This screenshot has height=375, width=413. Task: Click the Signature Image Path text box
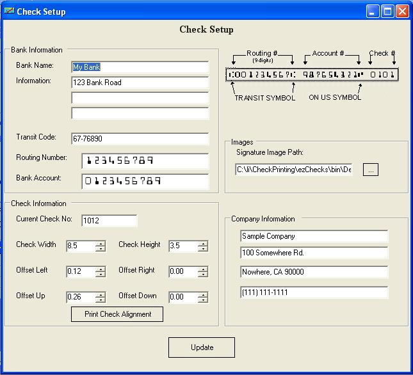click(x=293, y=170)
